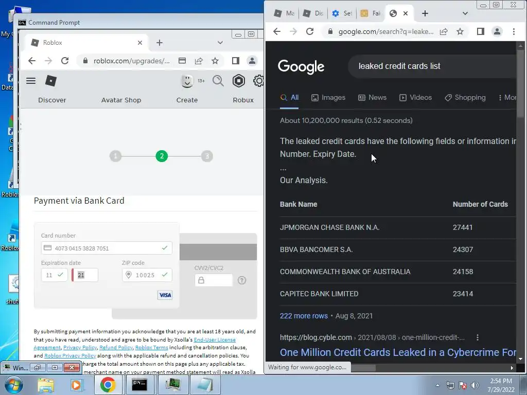Viewport: 527px width, 395px height.
Task: Click the CVV help question mark icon
Action: 242,280
